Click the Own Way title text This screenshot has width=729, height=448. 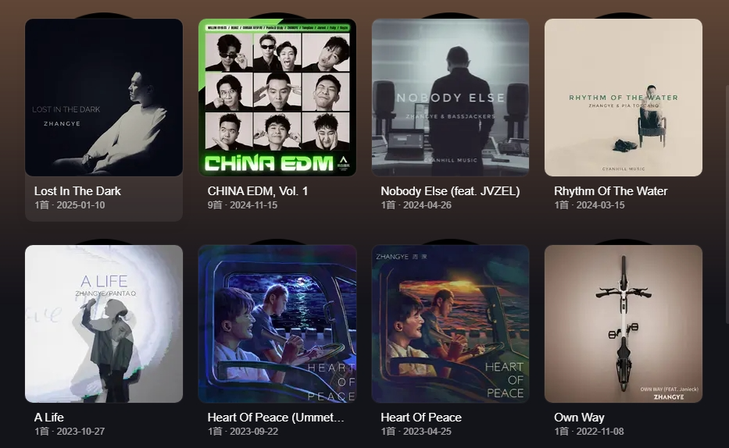579,418
